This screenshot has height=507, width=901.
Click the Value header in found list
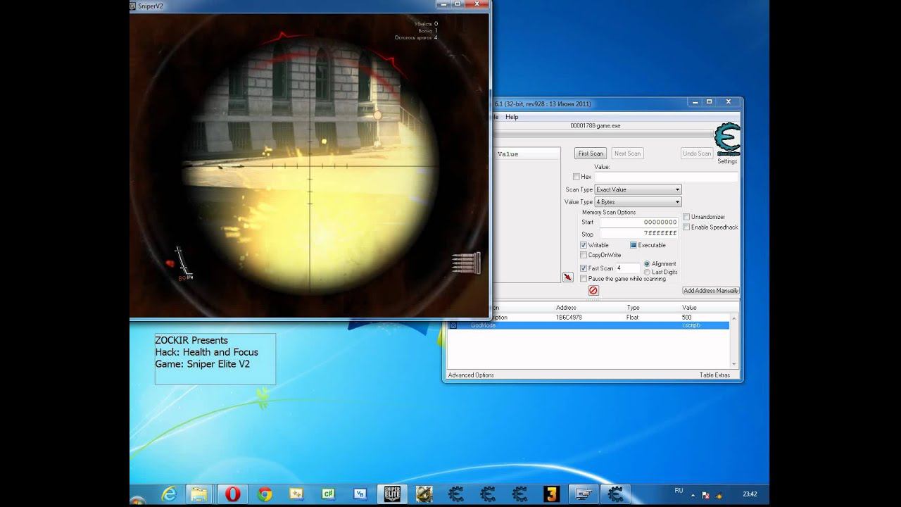pyautogui.click(x=508, y=154)
